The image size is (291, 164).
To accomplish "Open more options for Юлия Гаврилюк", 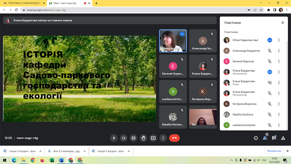I will (x=279, y=40).
